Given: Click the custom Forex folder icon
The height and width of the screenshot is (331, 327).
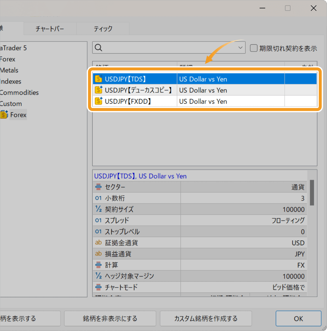Looking at the screenshot, I should point(4,115).
